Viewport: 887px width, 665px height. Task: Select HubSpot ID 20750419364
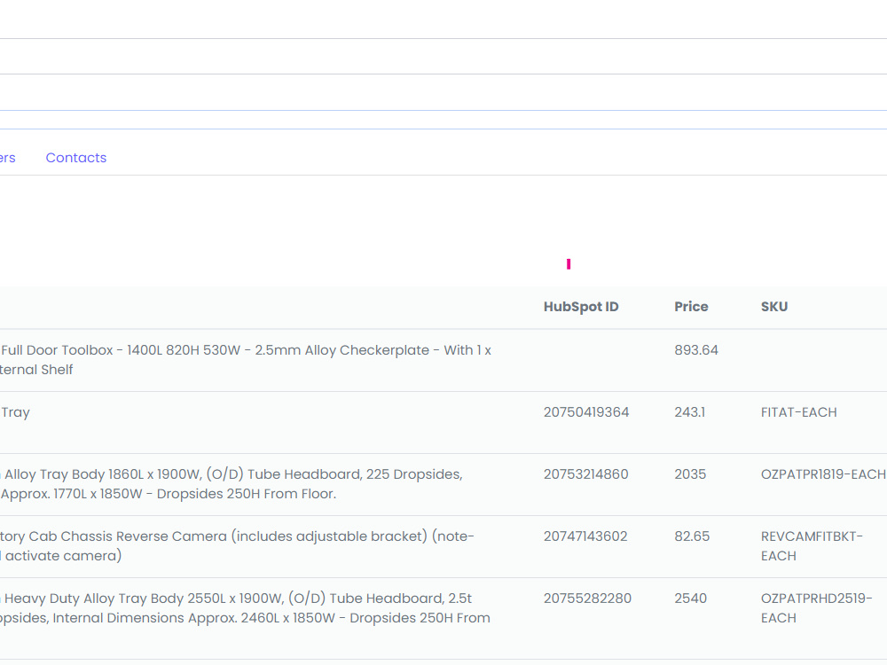coord(586,412)
